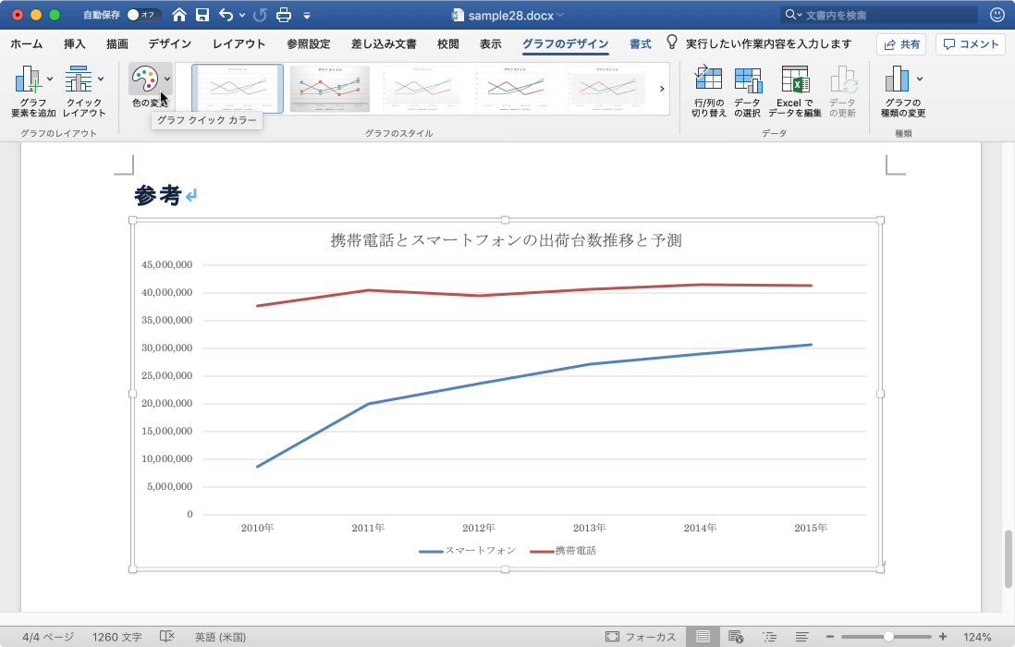Edit chart data in Excel

tap(795, 91)
